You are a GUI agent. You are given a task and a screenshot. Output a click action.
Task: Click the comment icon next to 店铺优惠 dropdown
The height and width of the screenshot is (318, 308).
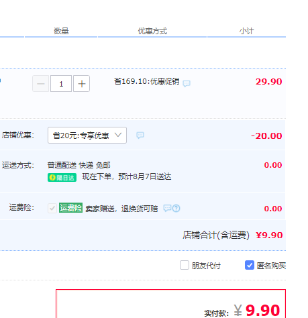[x=140, y=135]
